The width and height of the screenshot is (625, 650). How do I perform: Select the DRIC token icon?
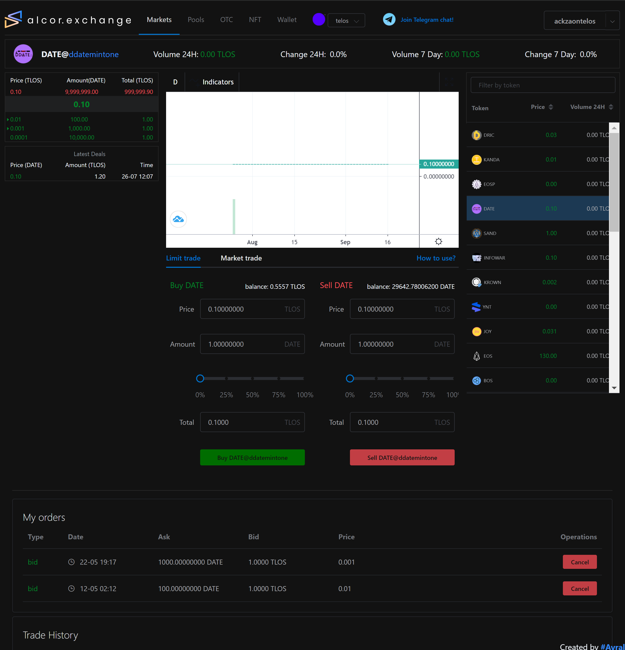coord(476,135)
